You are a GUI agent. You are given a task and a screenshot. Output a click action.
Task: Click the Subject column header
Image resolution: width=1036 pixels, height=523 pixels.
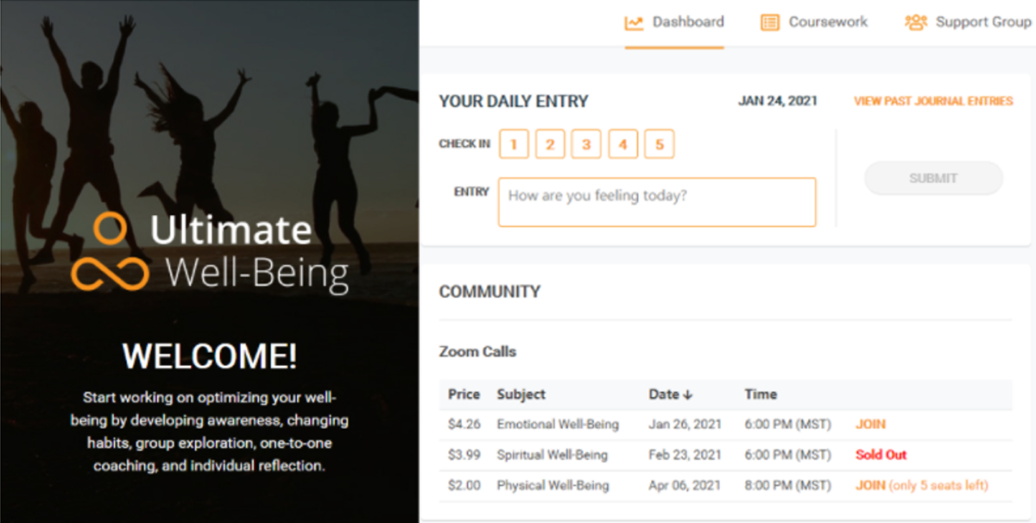coord(521,394)
